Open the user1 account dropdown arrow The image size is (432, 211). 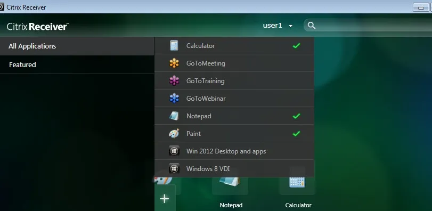tap(290, 26)
